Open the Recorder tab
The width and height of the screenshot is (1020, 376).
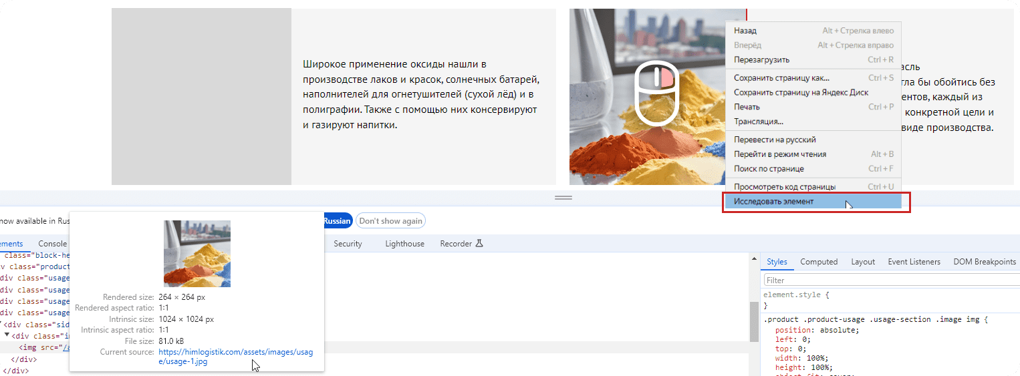(x=456, y=244)
